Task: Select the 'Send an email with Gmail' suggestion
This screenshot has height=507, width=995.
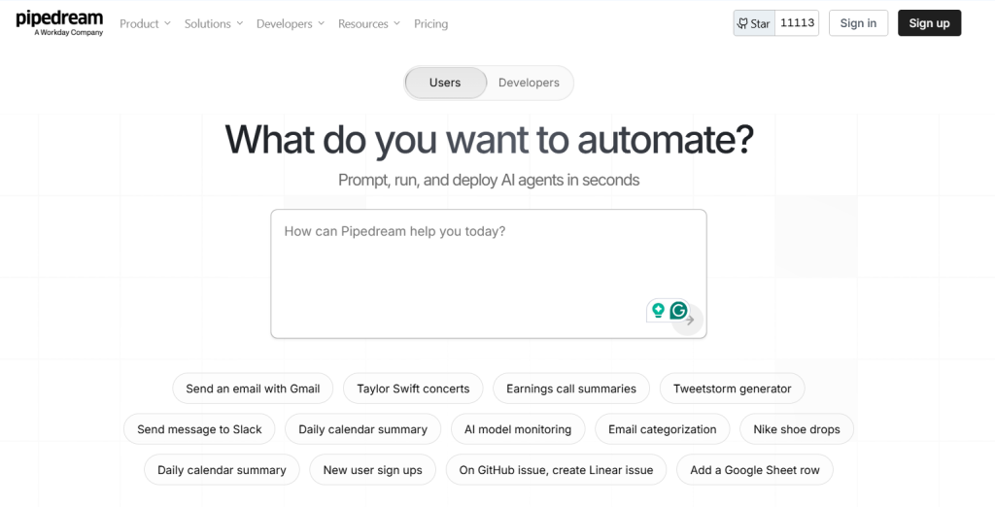Action: coord(253,389)
